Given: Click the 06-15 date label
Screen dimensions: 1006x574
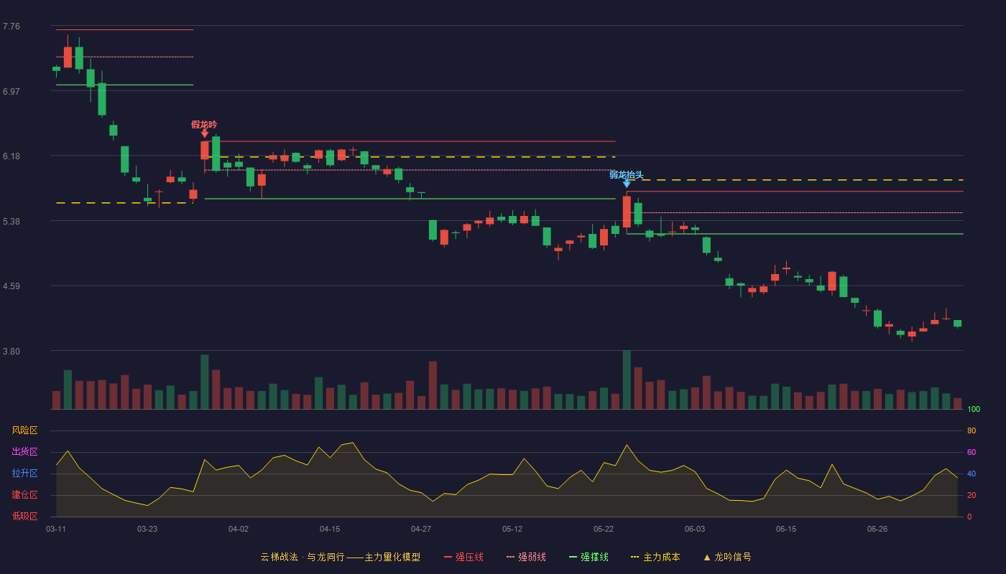Looking at the screenshot, I should point(786,529).
